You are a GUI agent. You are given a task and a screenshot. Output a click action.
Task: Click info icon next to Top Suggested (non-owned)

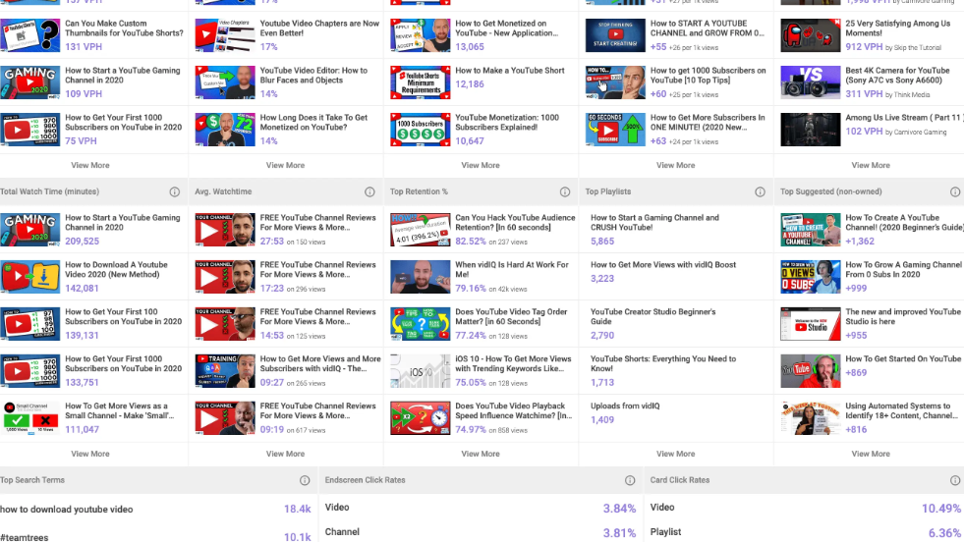click(x=955, y=192)
